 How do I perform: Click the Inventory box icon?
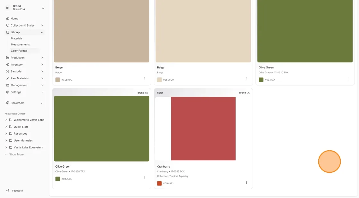pos(8,65)
